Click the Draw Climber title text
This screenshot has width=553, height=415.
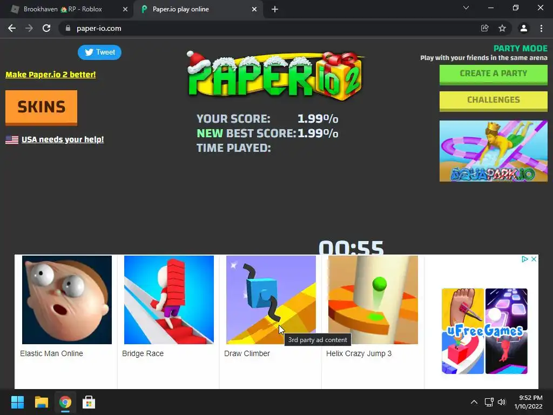[247, 353]
